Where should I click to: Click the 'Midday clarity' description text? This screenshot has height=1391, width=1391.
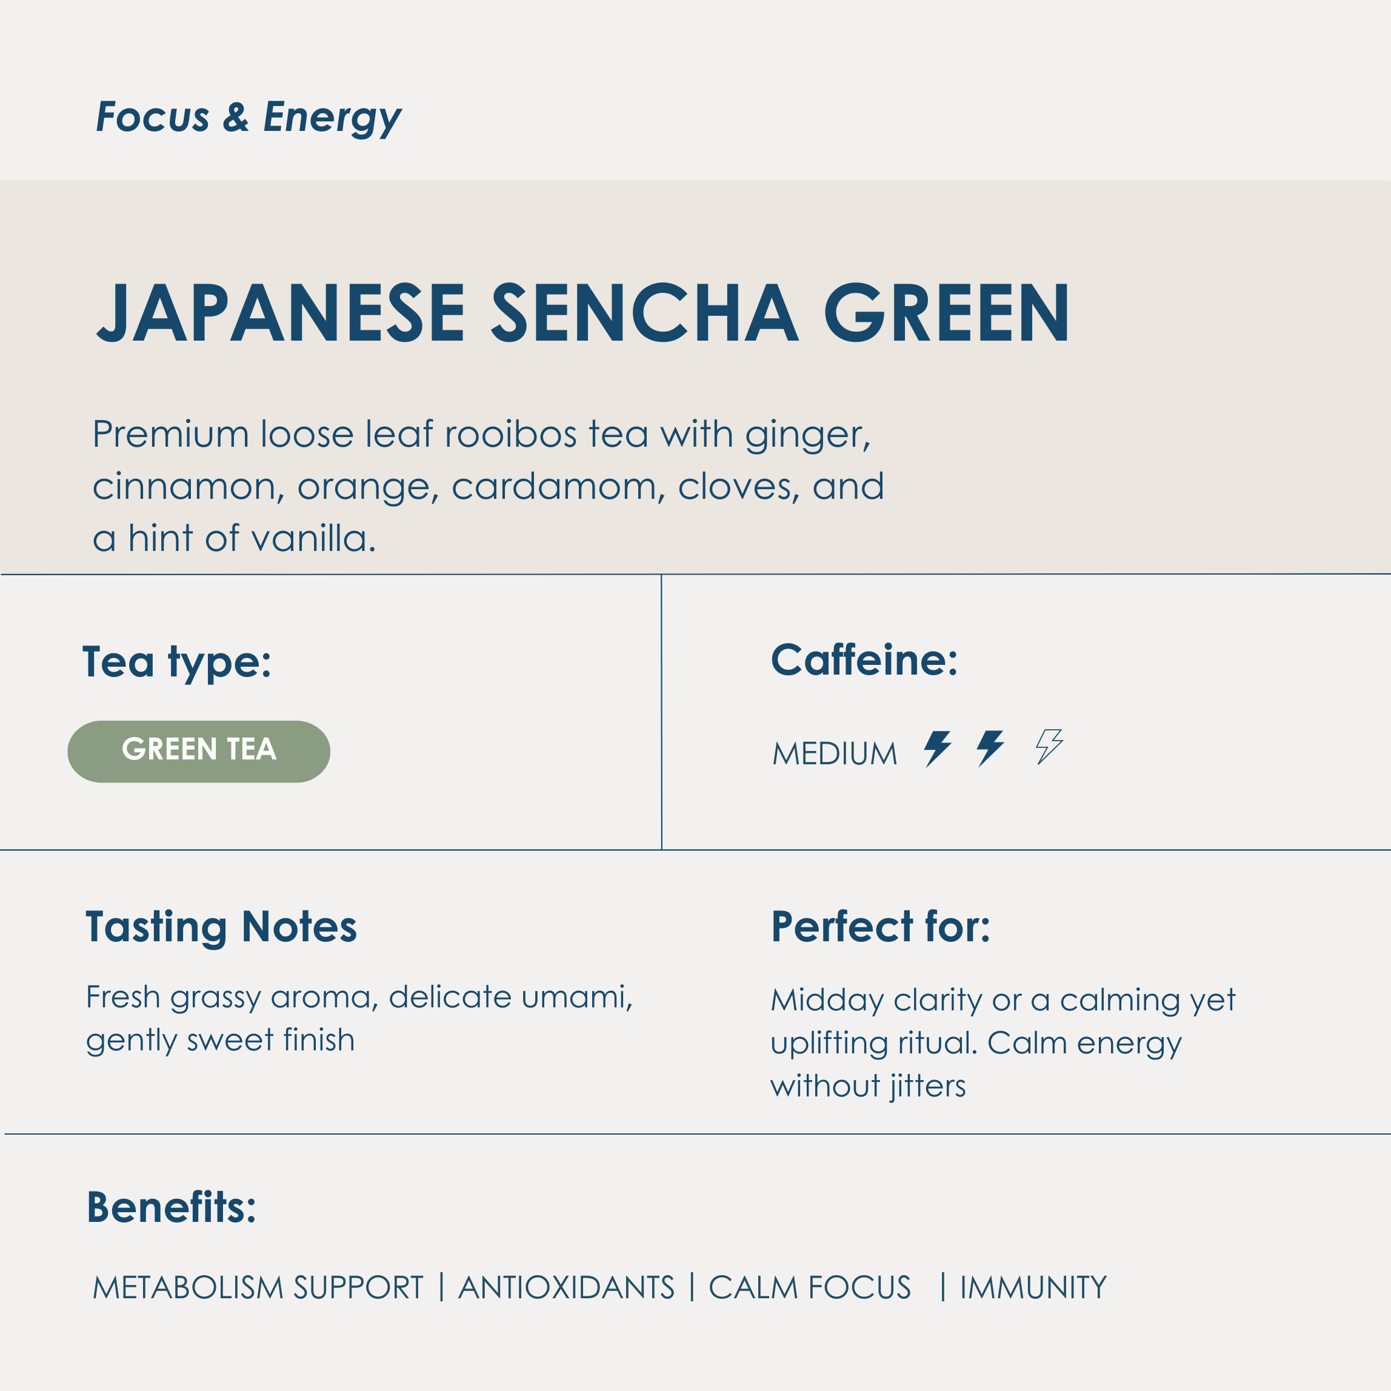1002,1042
